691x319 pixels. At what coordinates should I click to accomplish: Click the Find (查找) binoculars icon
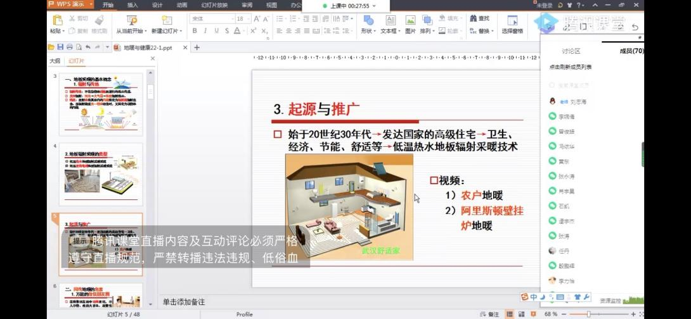(473, 19)
